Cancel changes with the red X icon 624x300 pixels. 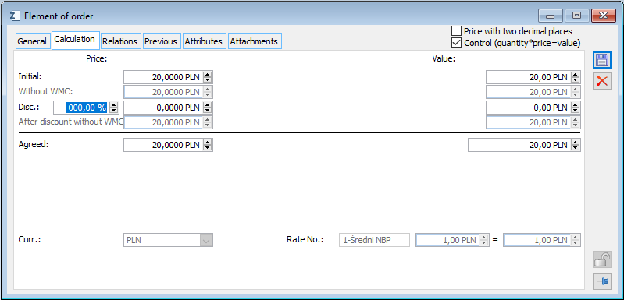click(601, 81)
